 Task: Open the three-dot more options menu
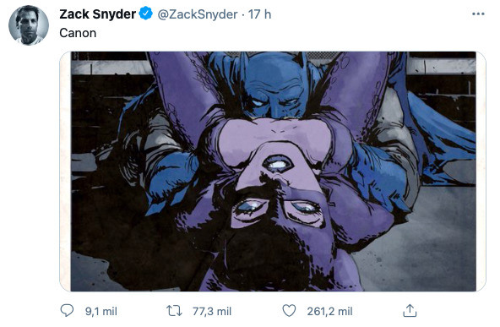click(478, 14)
